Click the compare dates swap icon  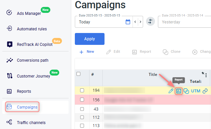pyautogui.click(x=150, y=21)
